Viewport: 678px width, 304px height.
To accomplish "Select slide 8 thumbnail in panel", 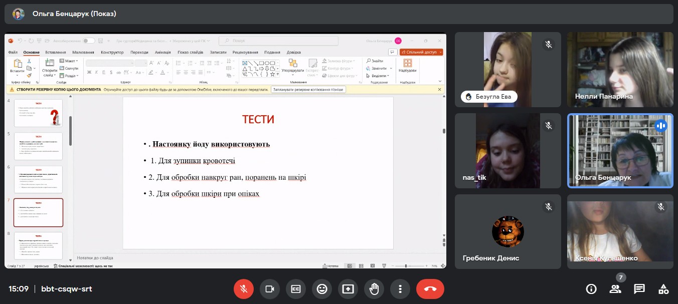I will point(38,245).
